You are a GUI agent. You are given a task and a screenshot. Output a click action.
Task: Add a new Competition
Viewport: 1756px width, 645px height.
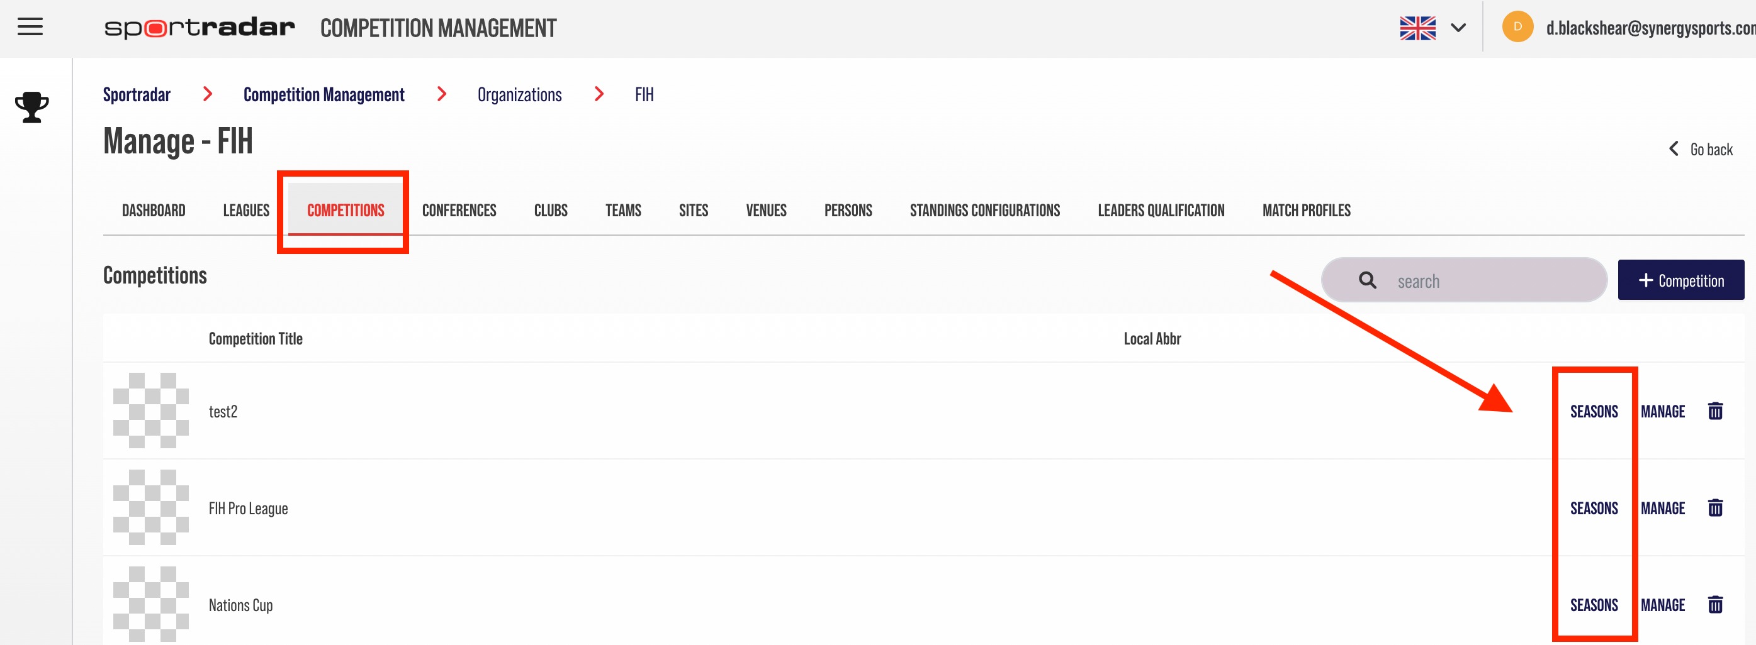1680,280
